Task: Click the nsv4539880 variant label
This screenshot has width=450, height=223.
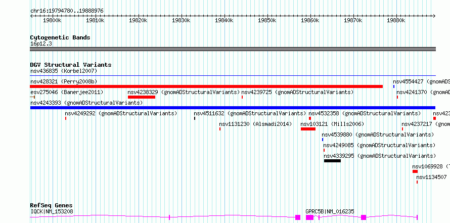Action: tap(378, 135)
